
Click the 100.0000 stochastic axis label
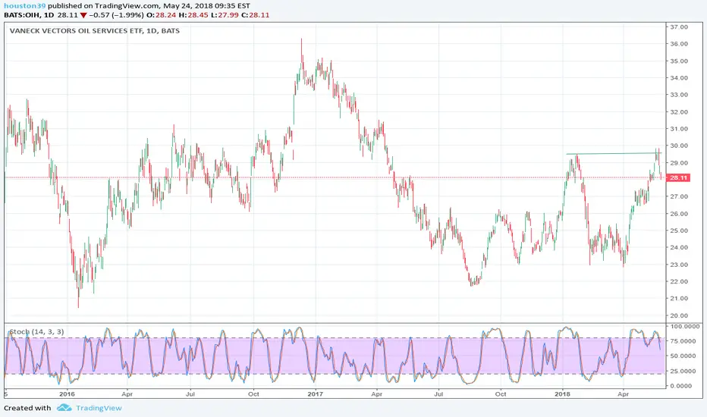[x=685, y=326]
